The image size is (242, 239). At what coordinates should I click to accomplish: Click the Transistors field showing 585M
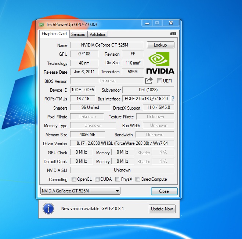coord(133,71)
